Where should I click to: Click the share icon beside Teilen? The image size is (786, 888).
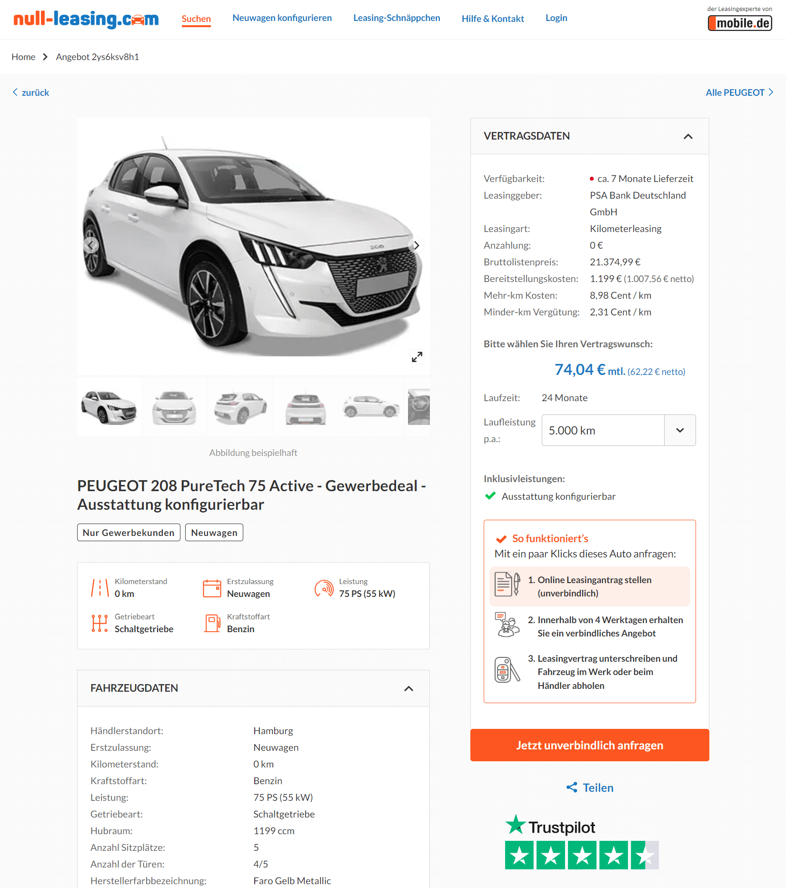pos(572,787)
